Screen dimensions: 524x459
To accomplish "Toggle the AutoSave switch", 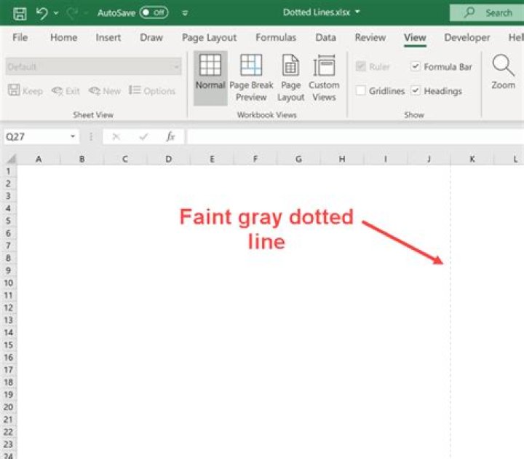I will pyautogui.click(x=154, y=12).
